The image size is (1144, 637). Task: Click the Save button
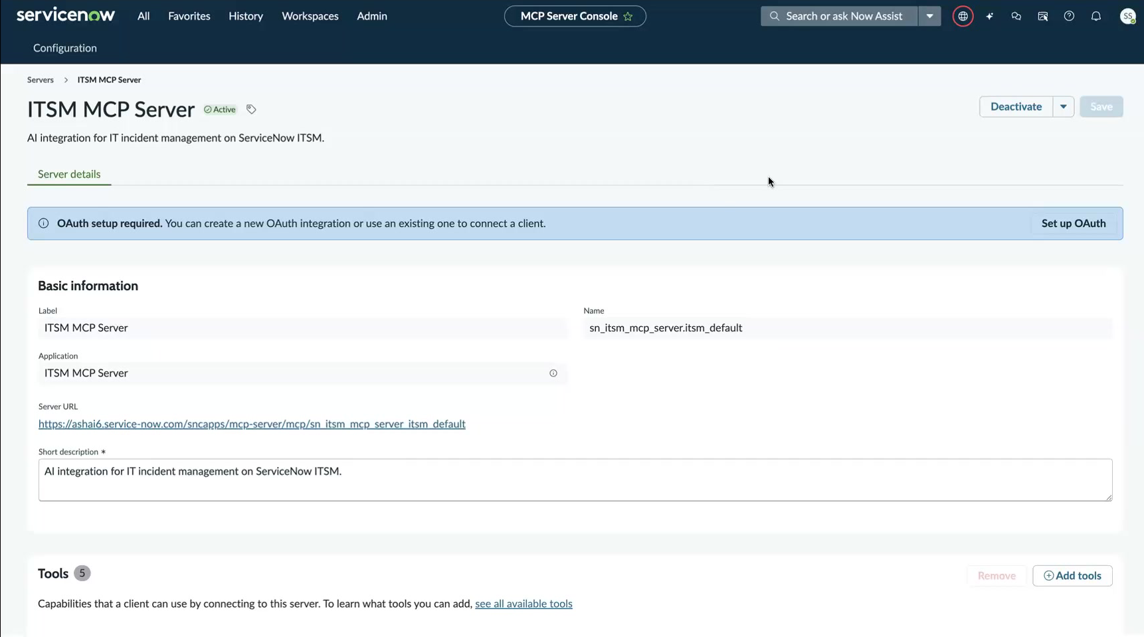click(x=1101, y=107)
